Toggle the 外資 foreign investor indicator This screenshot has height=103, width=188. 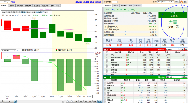[9, 12]
